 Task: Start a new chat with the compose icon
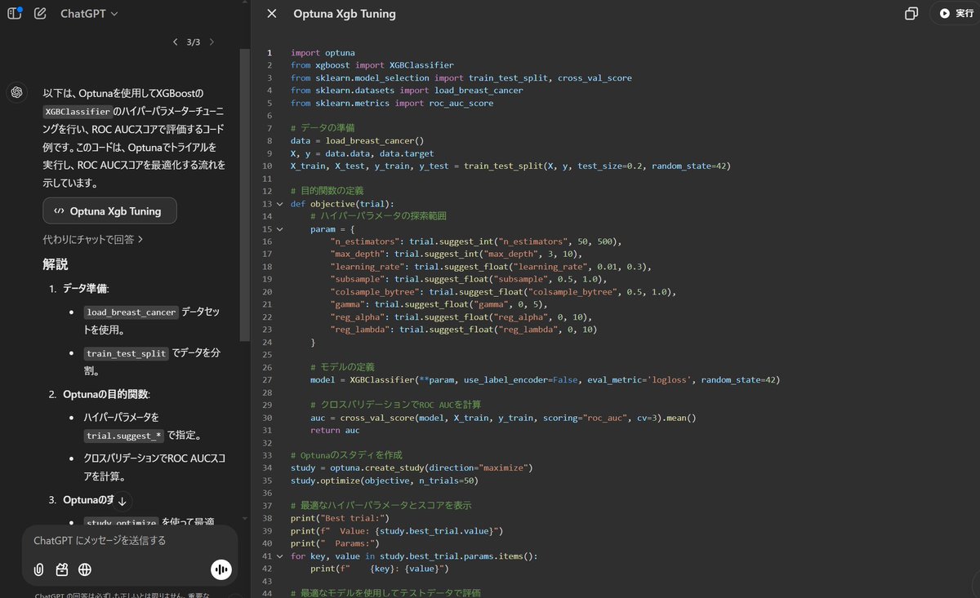pos(39,14)
